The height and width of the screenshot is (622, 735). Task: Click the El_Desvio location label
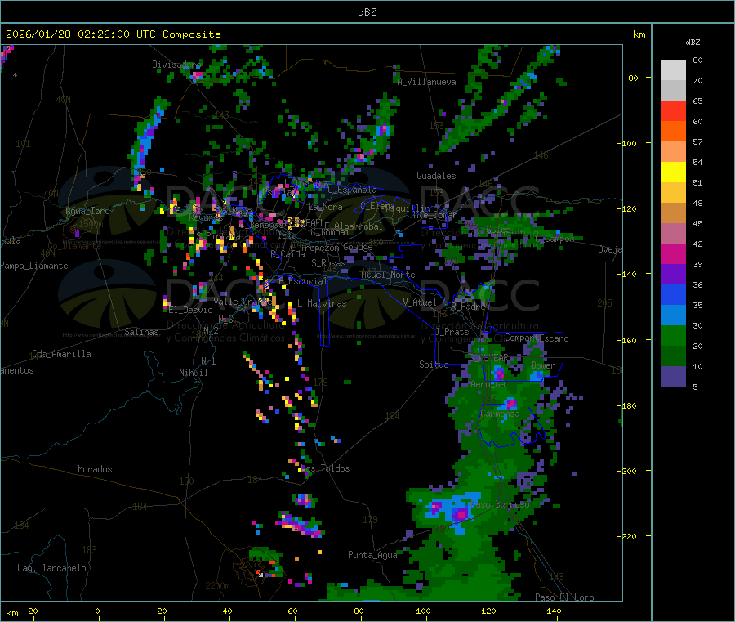[x=191, y=310]
